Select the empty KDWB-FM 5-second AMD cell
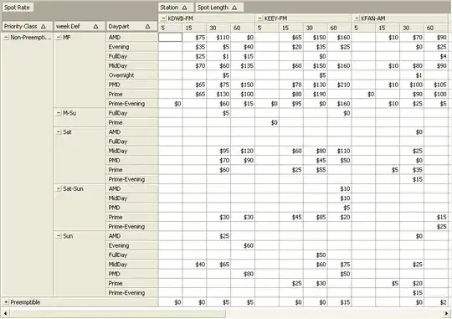 tap(171, 37)
